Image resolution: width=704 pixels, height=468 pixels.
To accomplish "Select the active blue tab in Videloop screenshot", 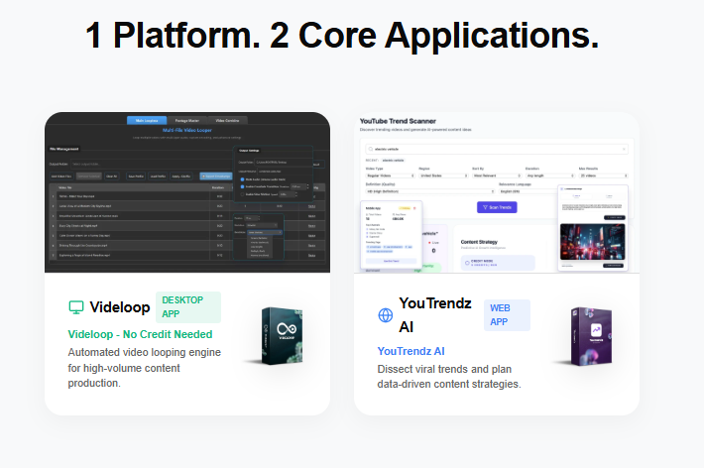I will click(147, 120).
